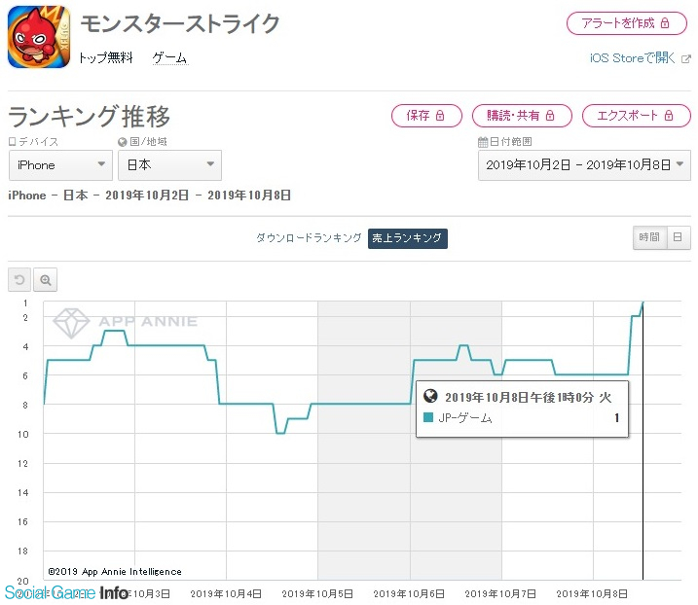Click the Monster Strike app icon
Viewport: 698px width, 605px height.
(x=39, y=39)
